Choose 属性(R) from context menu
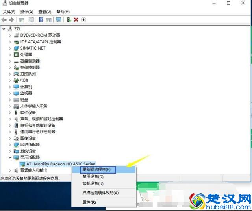The height and width of the screenshot is (211, 252). (104, 202)
